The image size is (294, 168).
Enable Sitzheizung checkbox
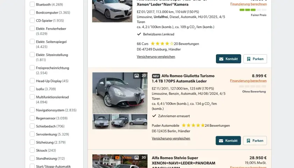click(32, 142)
